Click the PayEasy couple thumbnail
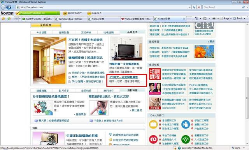This screenshot has height=150, width=249. pos(155,89)
